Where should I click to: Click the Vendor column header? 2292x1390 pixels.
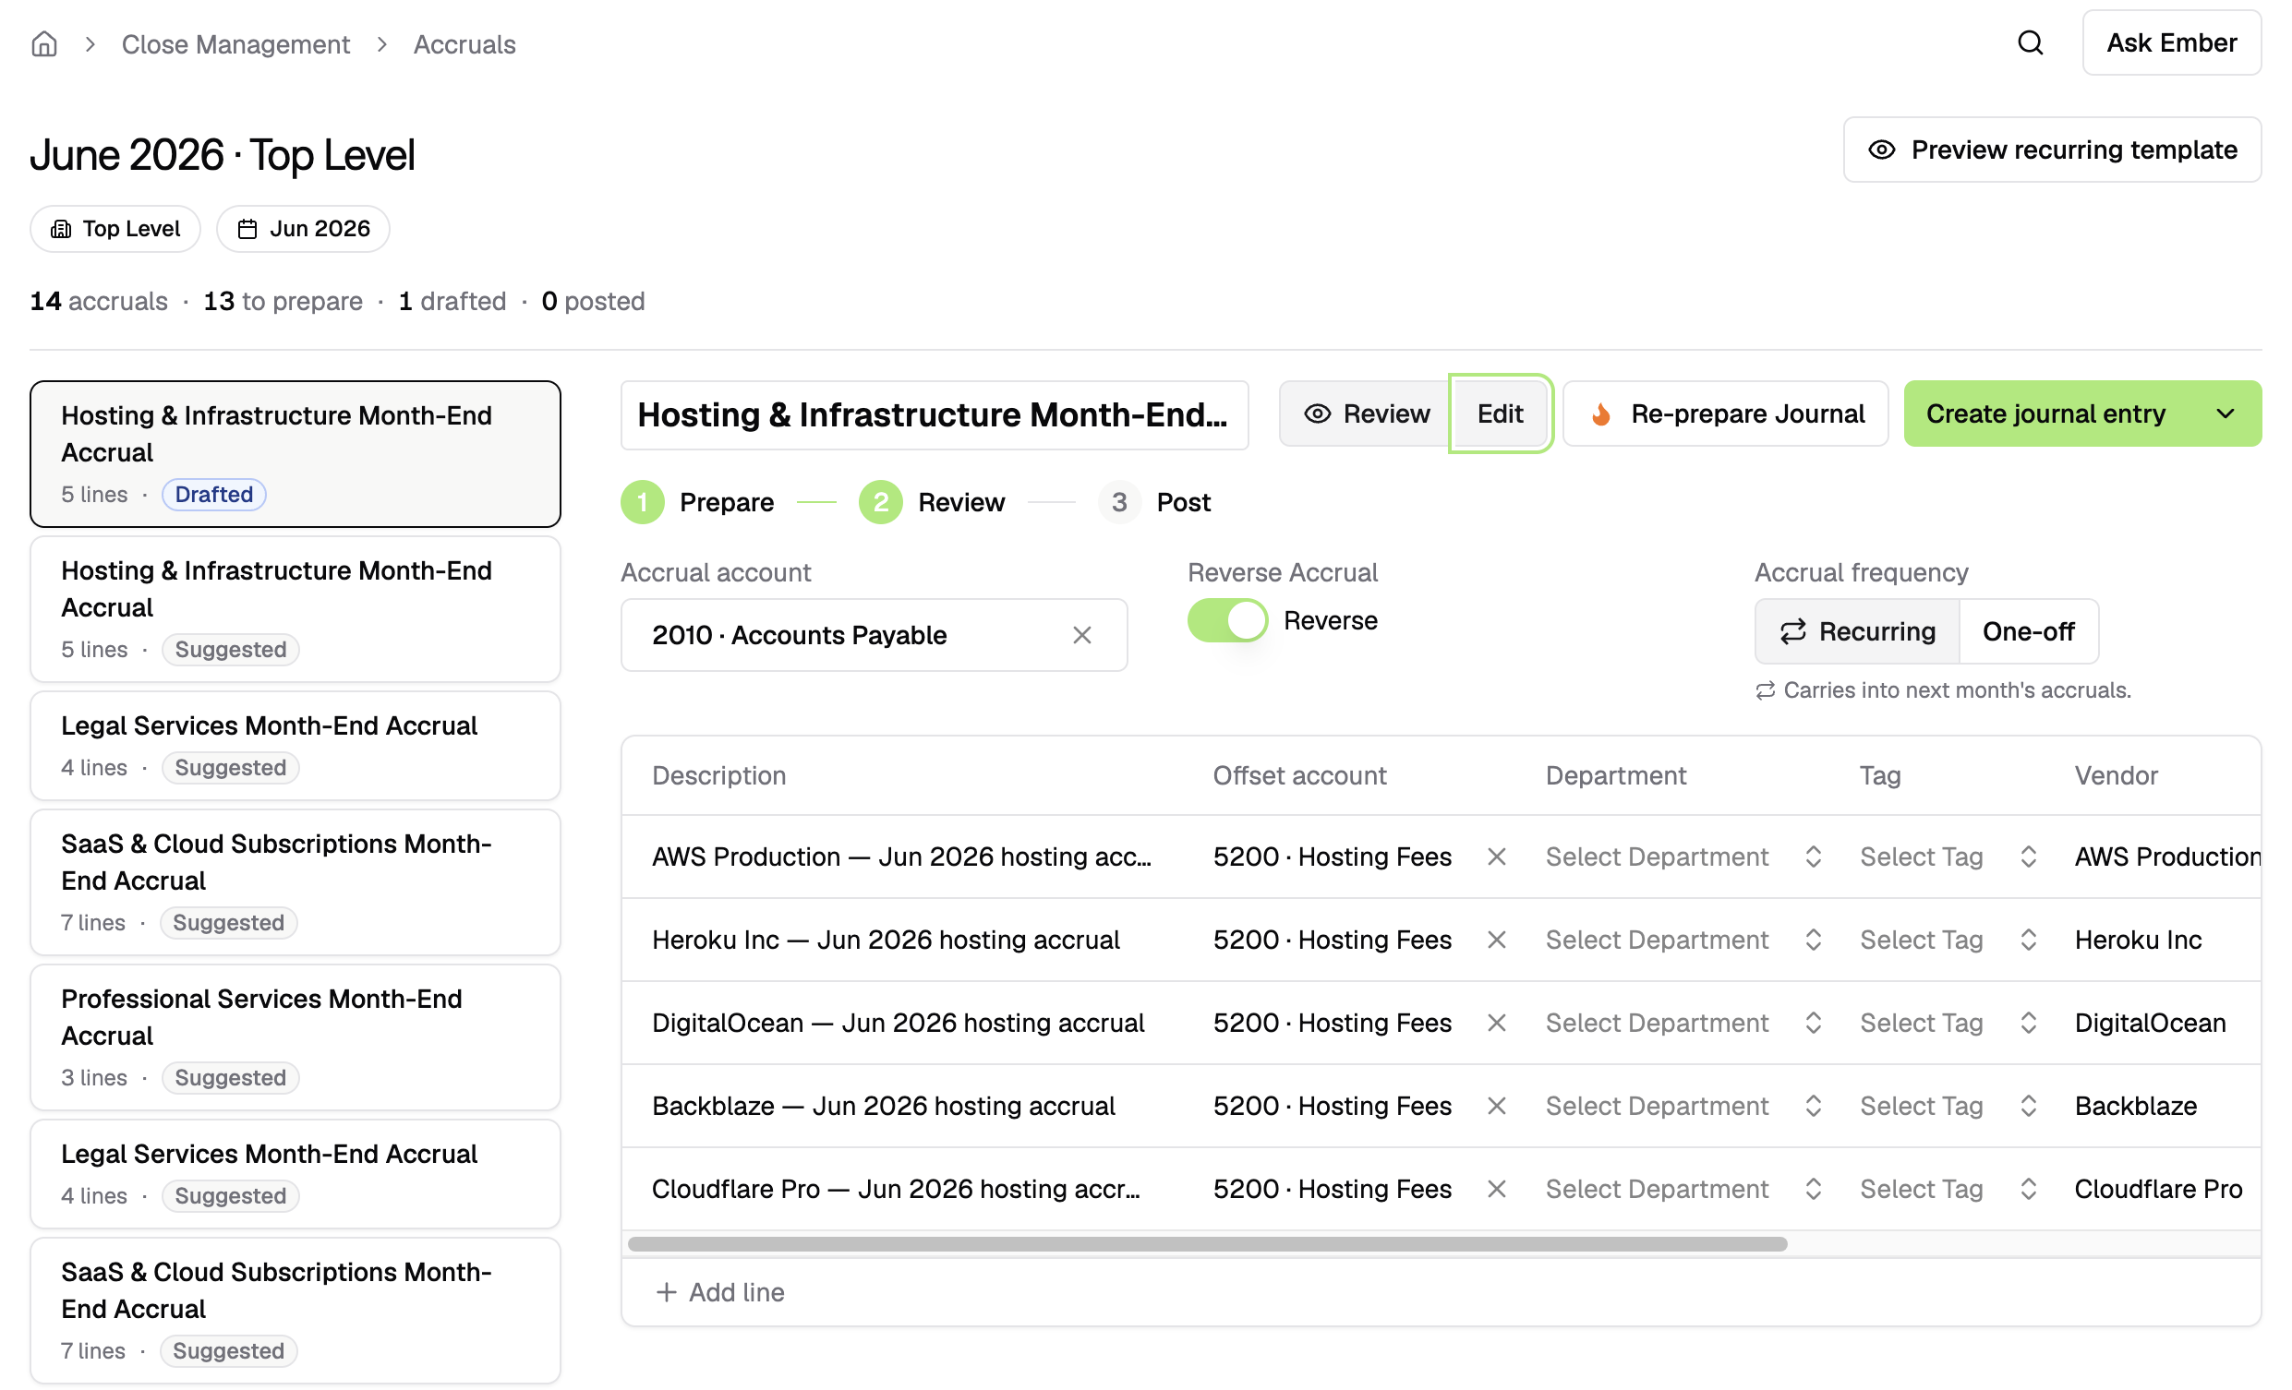click(x=2117, y=775)
